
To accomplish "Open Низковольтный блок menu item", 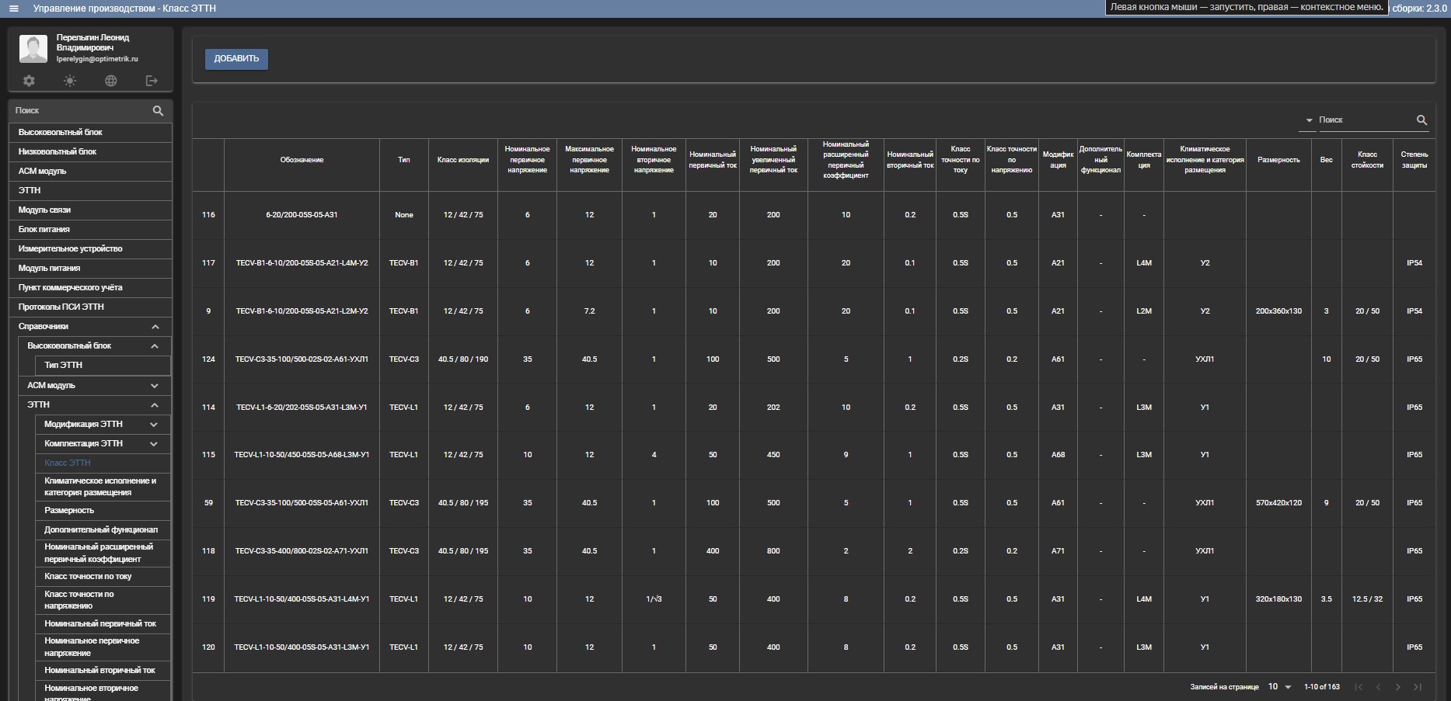I will pyautogui.click(x=90, y=152).
